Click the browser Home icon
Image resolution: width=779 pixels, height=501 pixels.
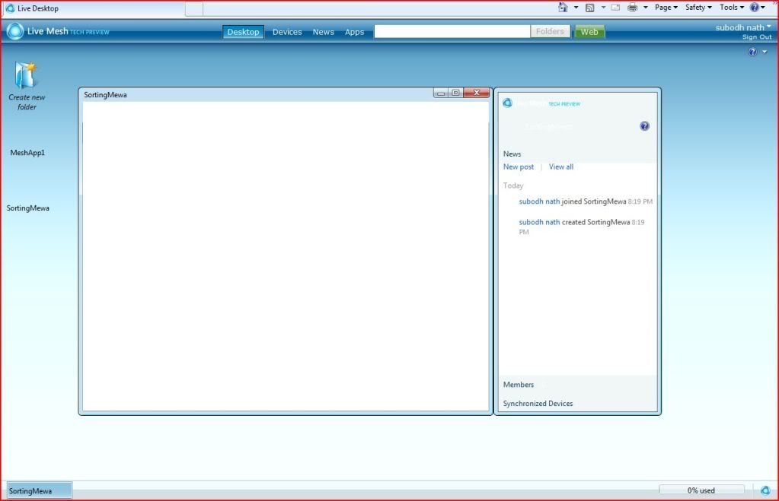click(x=563, y=8)
